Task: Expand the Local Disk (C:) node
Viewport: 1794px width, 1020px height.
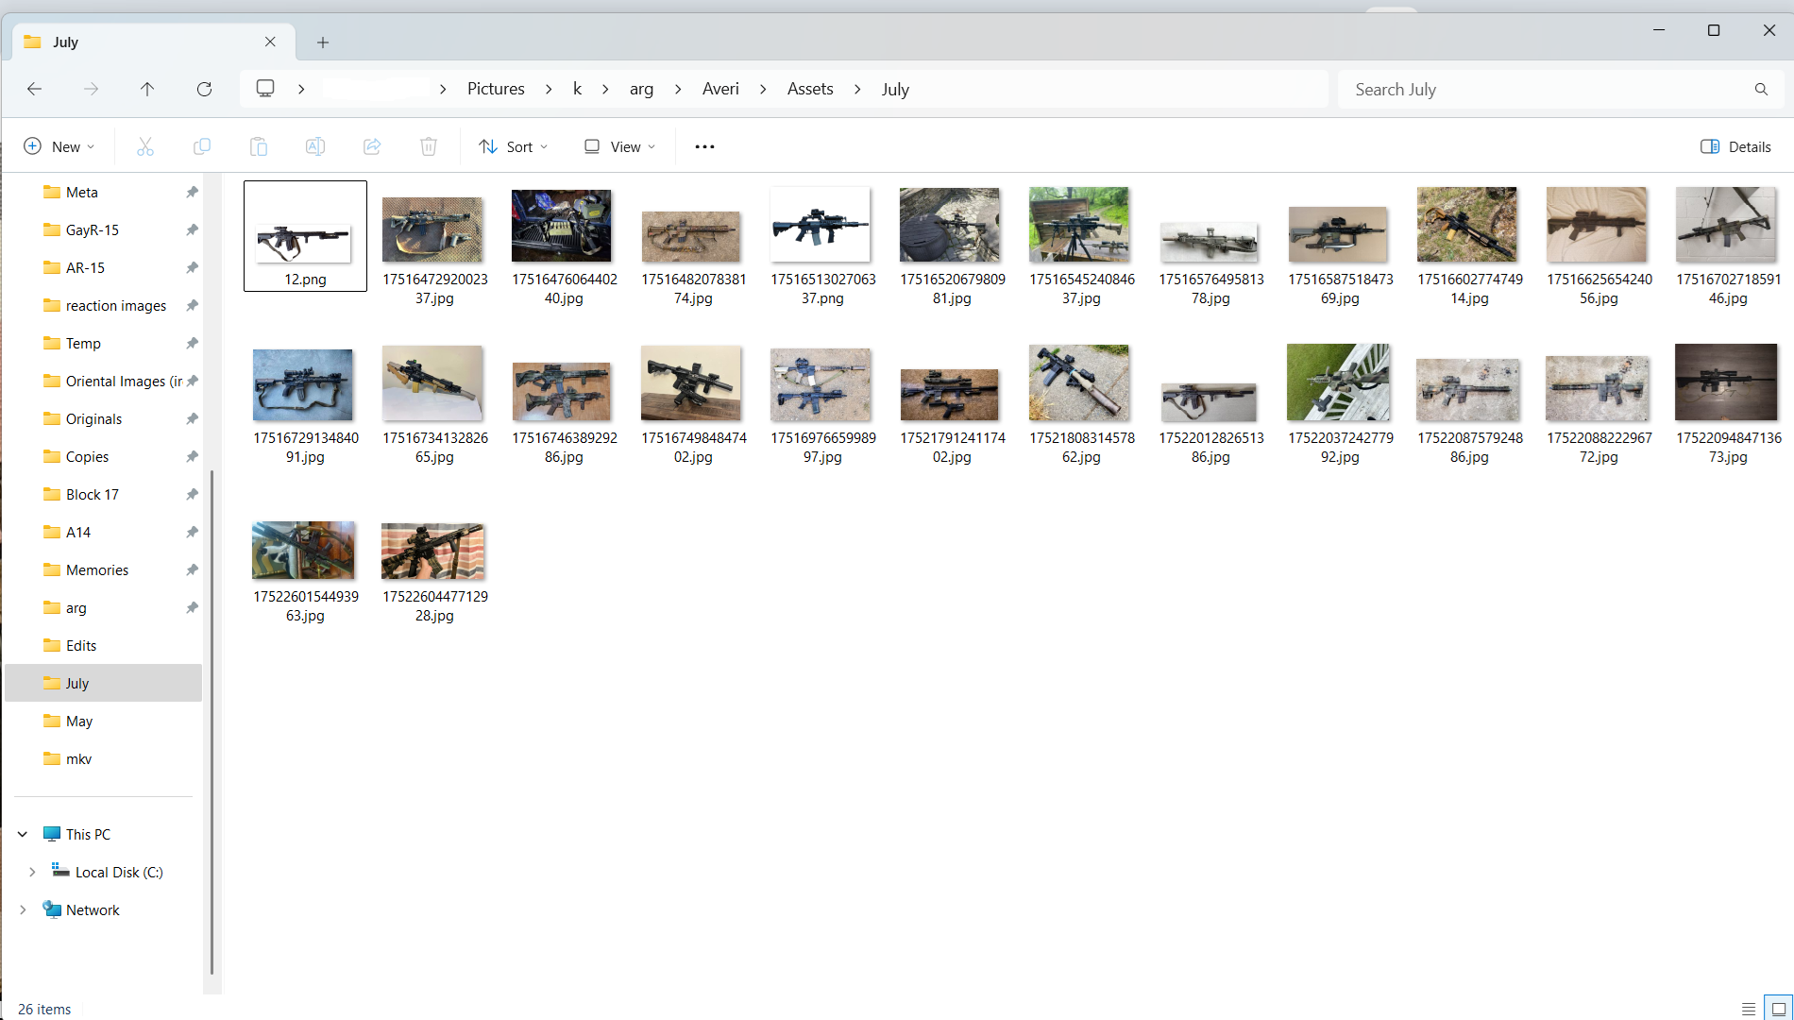Action: pos(32,872)
